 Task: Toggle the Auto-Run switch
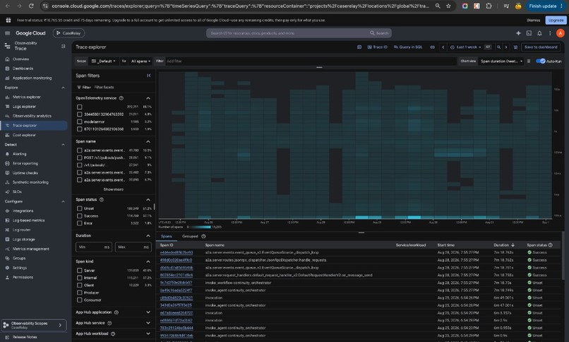tap(541, 61)
